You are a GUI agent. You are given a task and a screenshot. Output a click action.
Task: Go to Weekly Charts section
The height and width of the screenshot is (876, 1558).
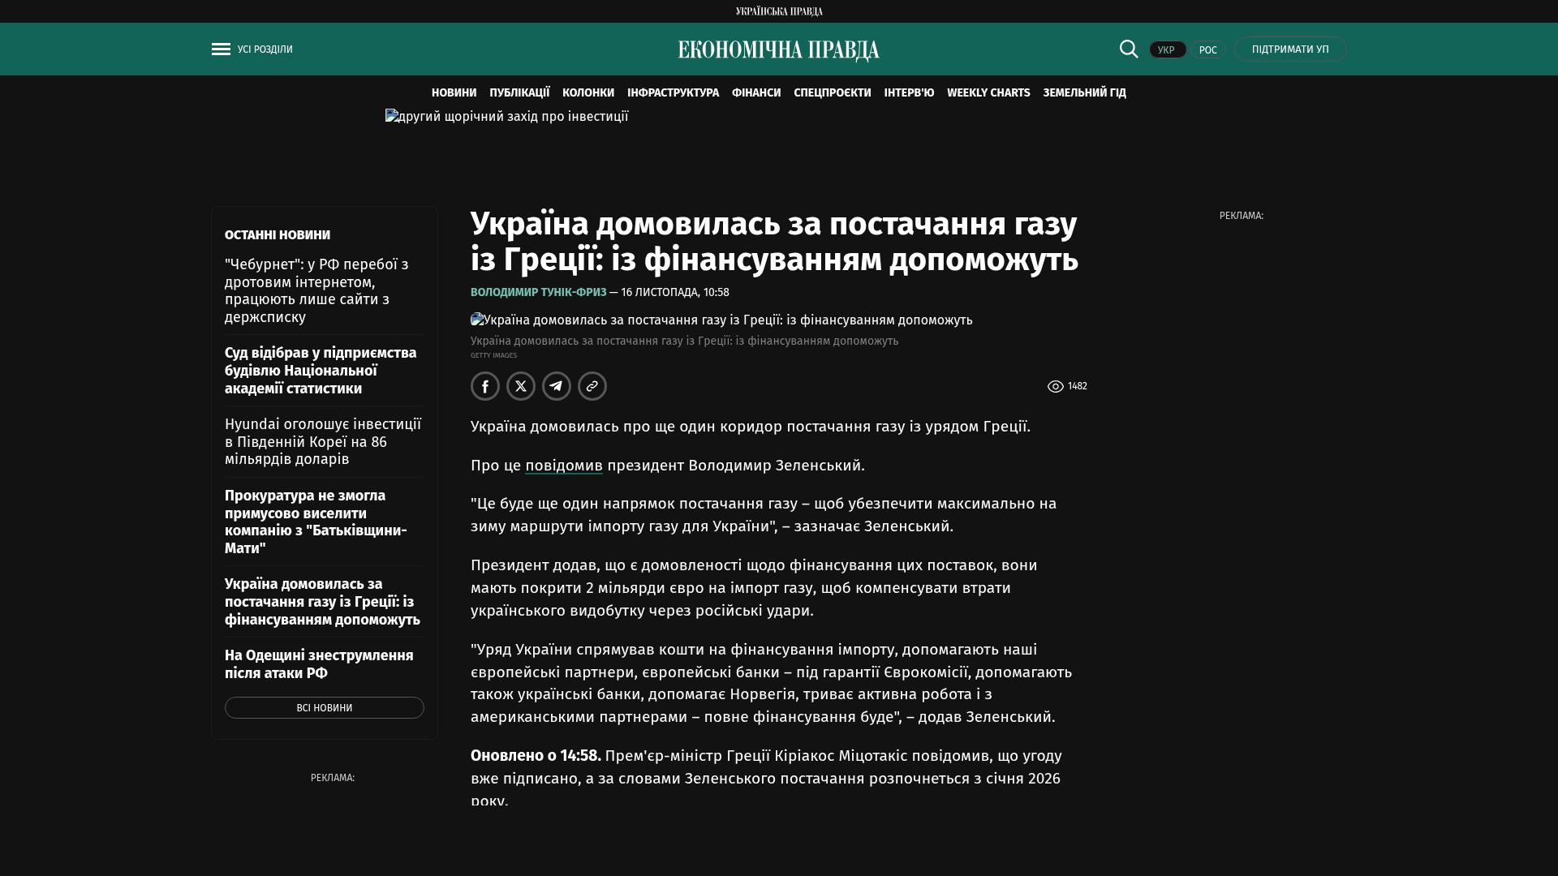(x=988, y=93)
